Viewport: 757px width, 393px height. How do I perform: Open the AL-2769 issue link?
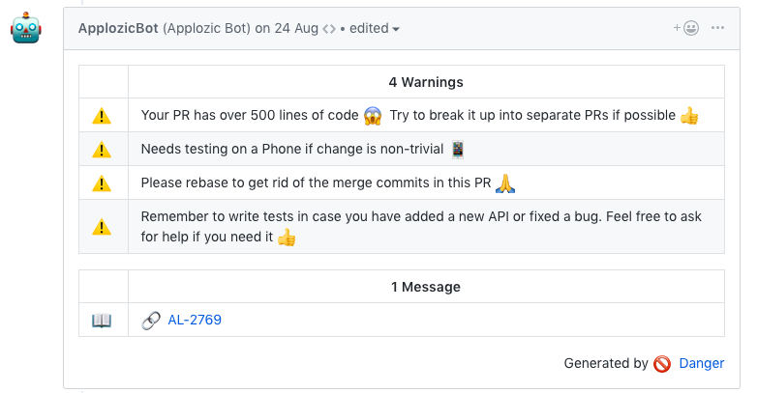coord(195,320)
